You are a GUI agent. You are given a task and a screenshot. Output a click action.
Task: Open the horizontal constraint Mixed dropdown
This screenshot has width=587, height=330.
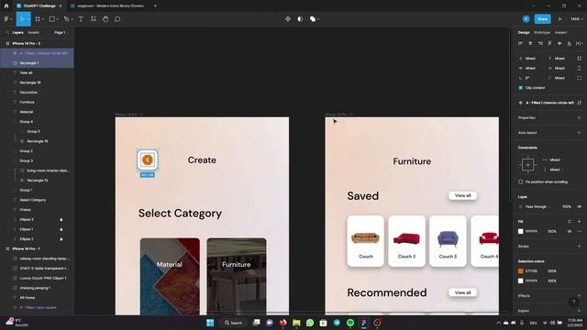coord(556,159)
